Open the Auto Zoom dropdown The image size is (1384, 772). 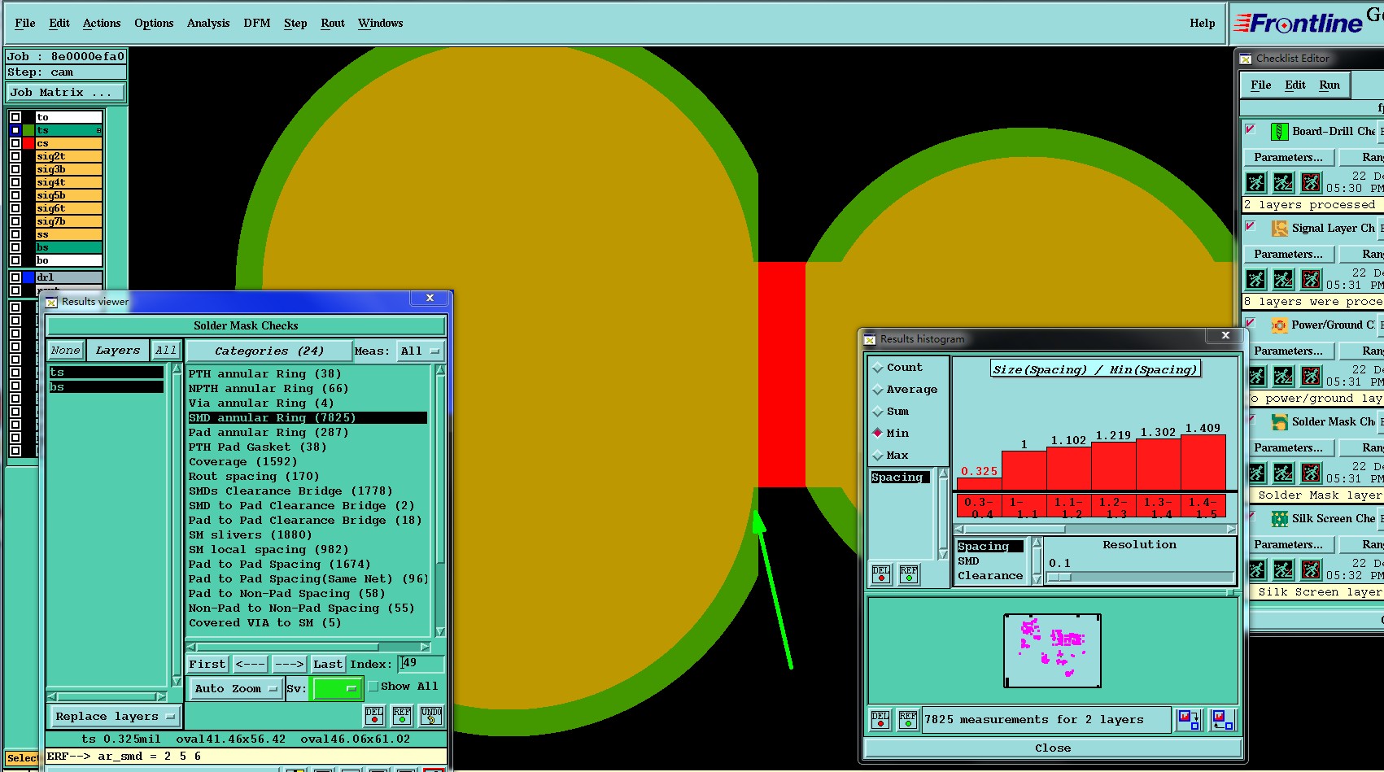pyautogui.click(x=236, y=689)
